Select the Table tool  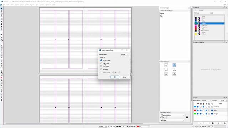pos(1,19)
